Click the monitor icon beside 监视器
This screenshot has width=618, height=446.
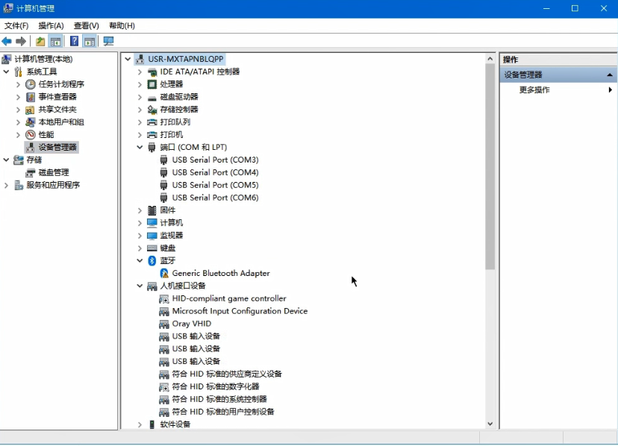tap(152, 236)
